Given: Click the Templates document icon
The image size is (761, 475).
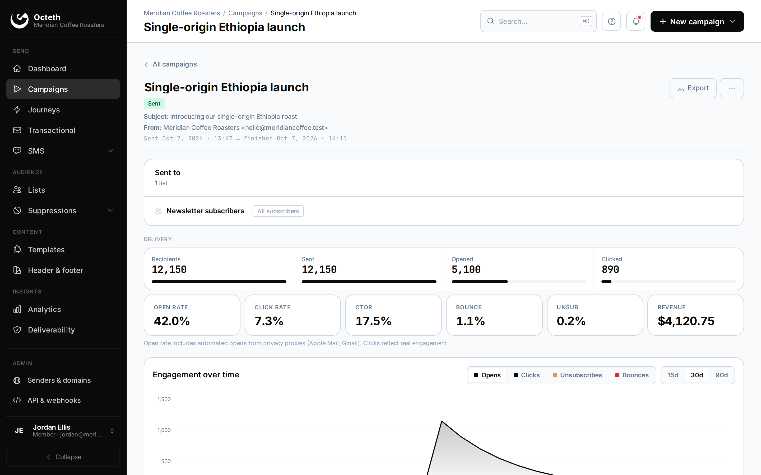Looking at the screenshot, I should click(17, 249).
